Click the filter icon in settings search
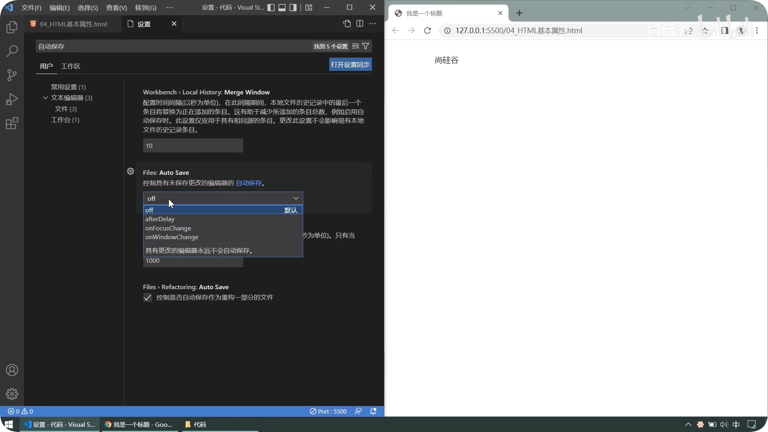The height and width of the screenshot is (432, 768). tap(366, 46)
